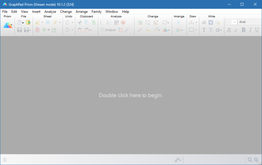
Task: Click the navigator collapse icon in status bar
Action: coord(5,160)
